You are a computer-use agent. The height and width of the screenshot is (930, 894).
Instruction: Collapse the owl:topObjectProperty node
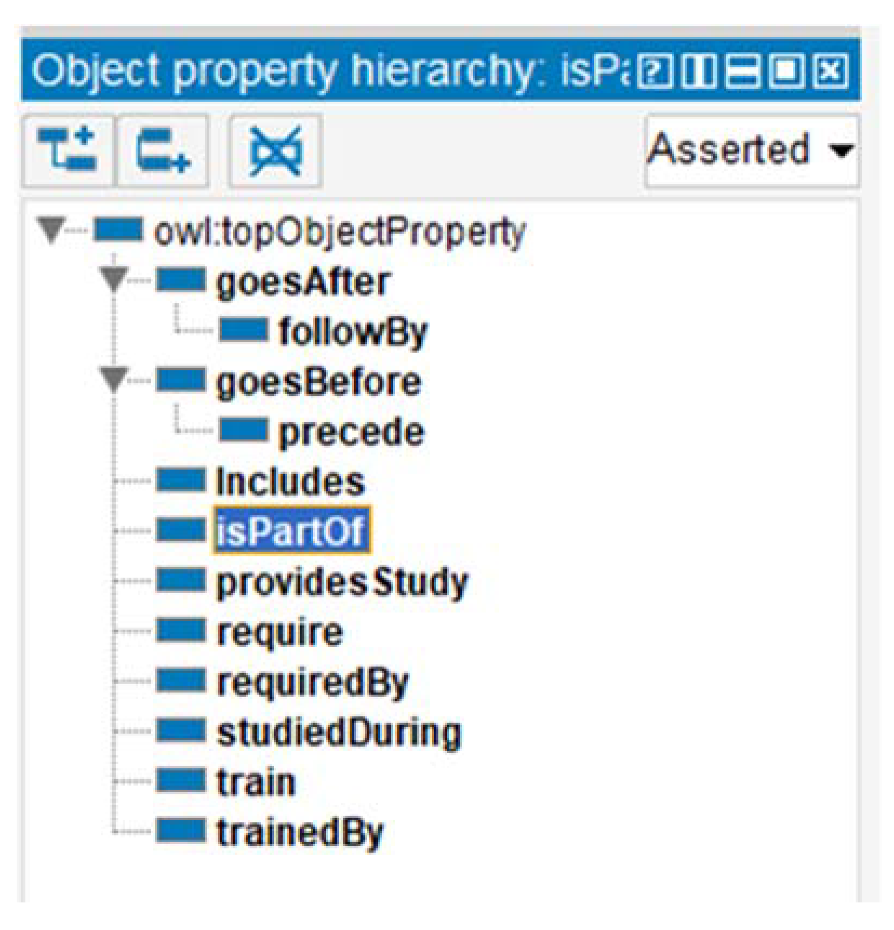click(x=51, y=229)
